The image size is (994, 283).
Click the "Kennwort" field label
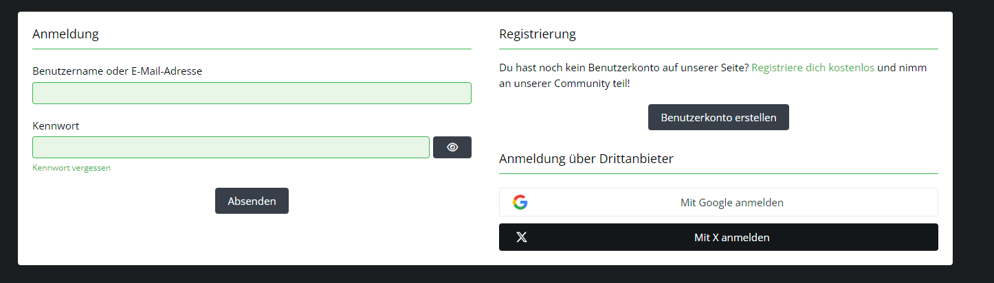[56, 126]
